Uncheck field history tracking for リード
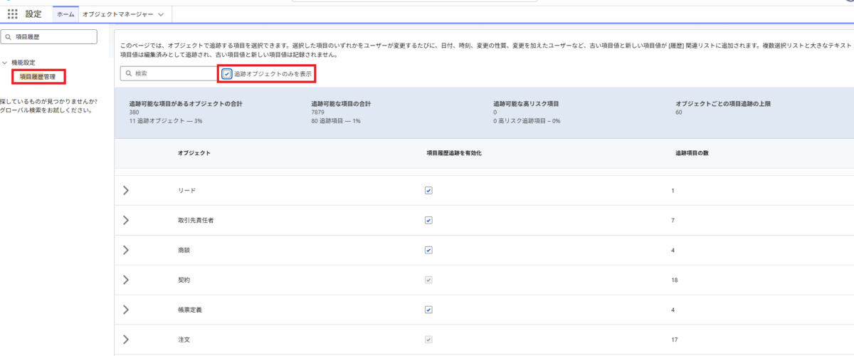This screenshot has width=854, height=356. 428,191
